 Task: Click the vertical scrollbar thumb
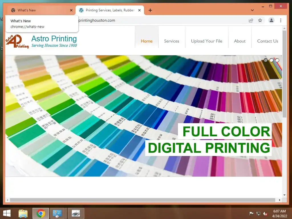click(284, 74)
